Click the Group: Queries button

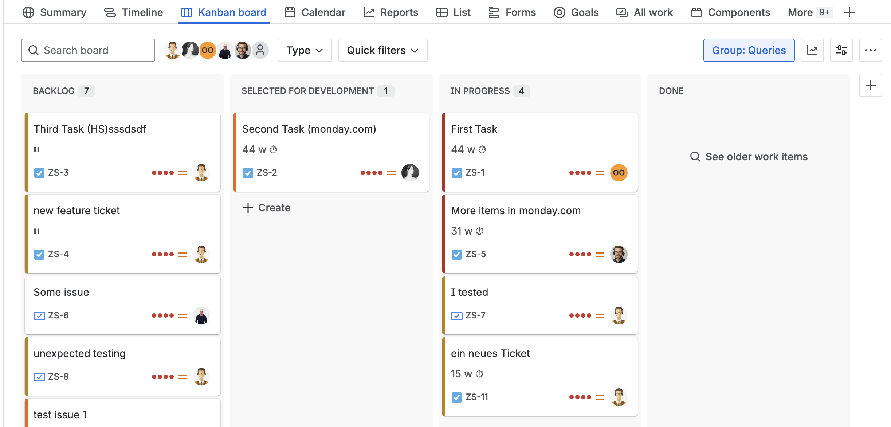749,50
